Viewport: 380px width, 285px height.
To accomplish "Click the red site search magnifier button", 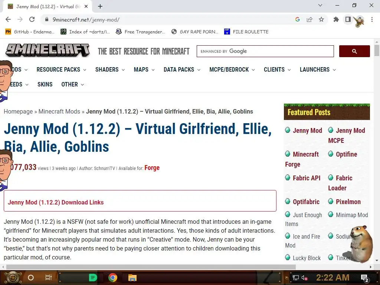I will tap(354, 51).
